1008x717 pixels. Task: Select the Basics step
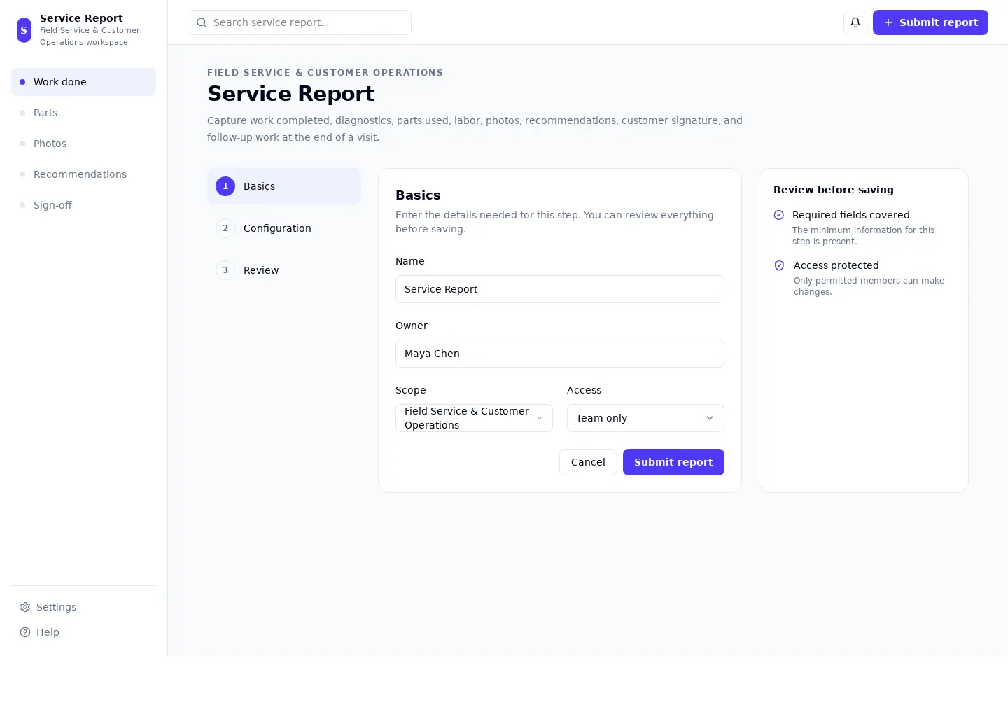click(284, 186)
